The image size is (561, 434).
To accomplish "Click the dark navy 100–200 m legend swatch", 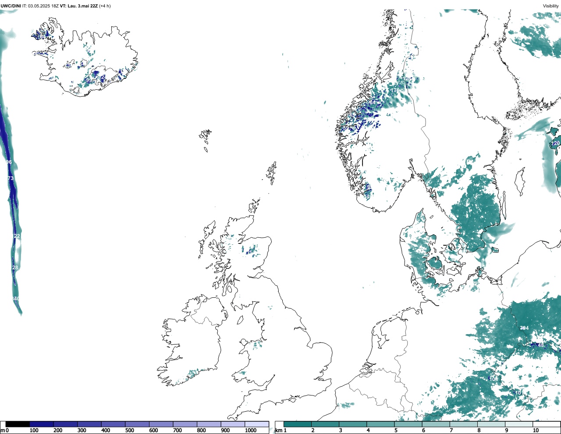I will (x=42, y=424).
